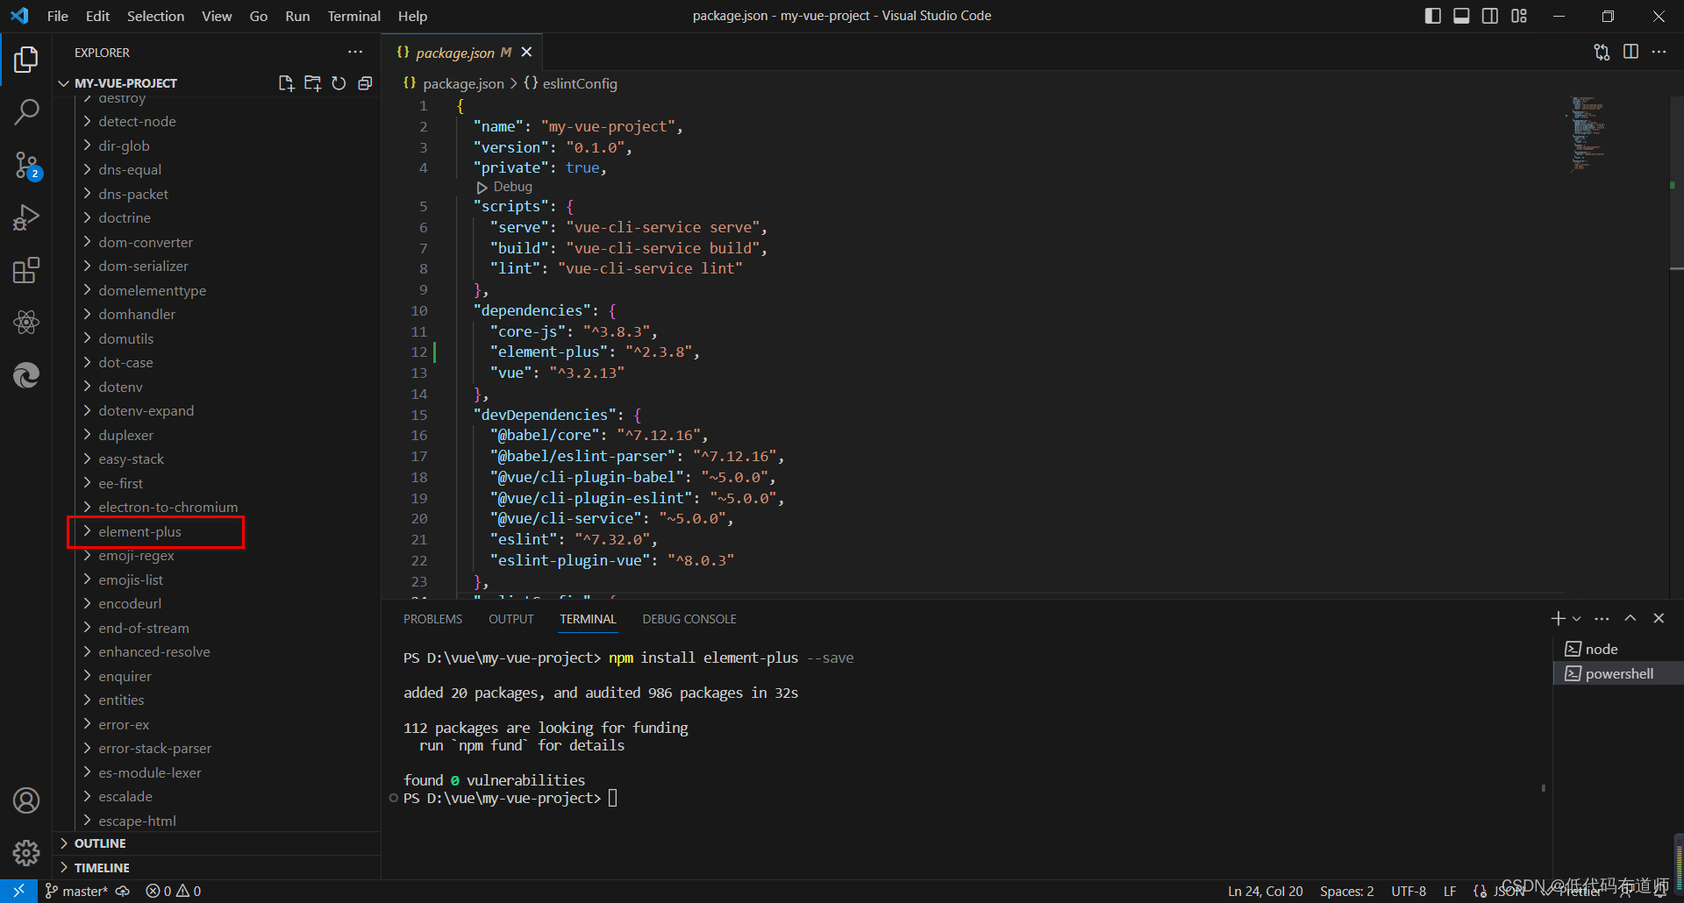Select the powershell terminal instance

tap(1618, 673)
